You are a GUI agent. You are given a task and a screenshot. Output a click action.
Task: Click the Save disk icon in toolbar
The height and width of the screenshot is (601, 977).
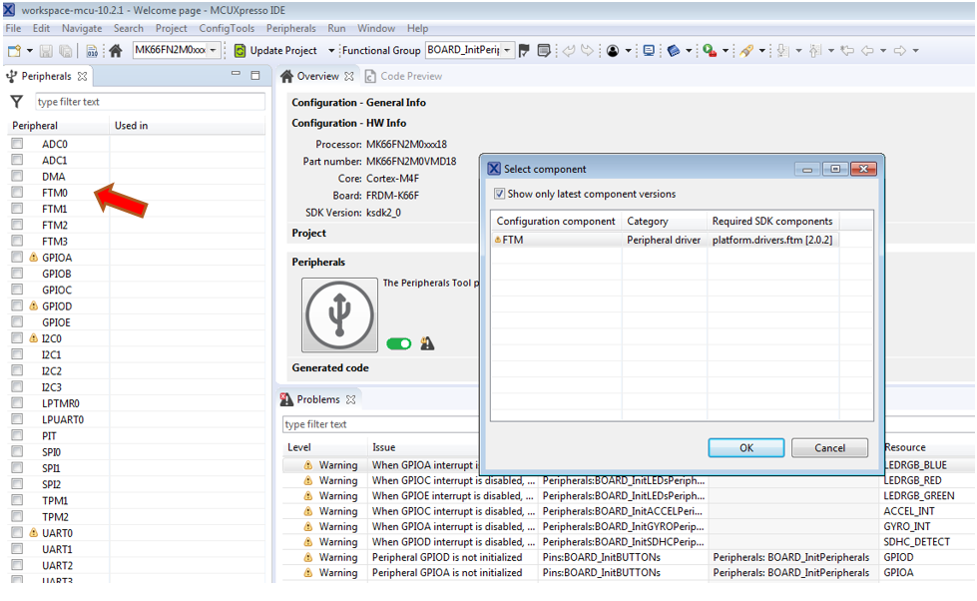(46, 51)
